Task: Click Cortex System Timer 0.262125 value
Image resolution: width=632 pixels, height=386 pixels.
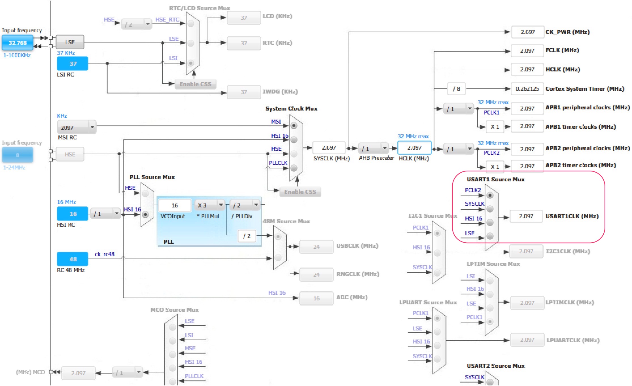Action: click(527, 89)
